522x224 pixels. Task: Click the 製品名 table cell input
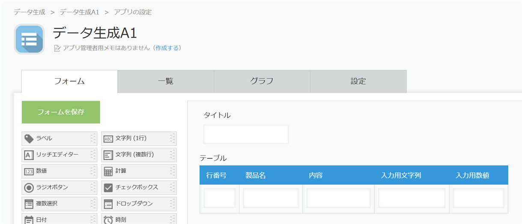pyautogui.click(x=271, y=198)
